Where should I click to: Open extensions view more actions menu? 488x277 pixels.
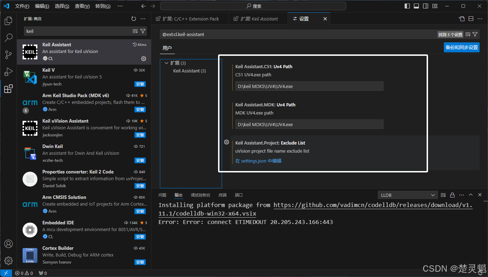pos(143,19)
